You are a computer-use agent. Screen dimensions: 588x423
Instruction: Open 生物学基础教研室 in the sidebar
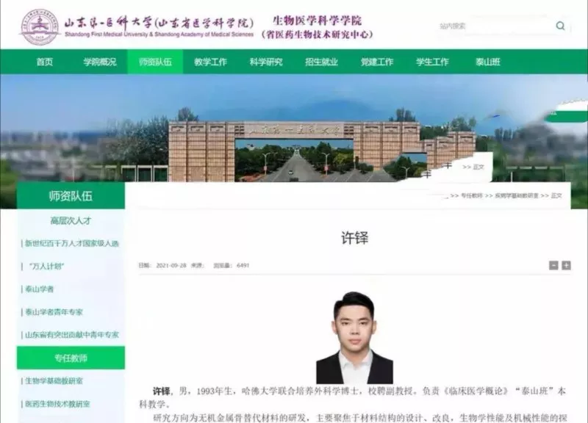point(54,381)
